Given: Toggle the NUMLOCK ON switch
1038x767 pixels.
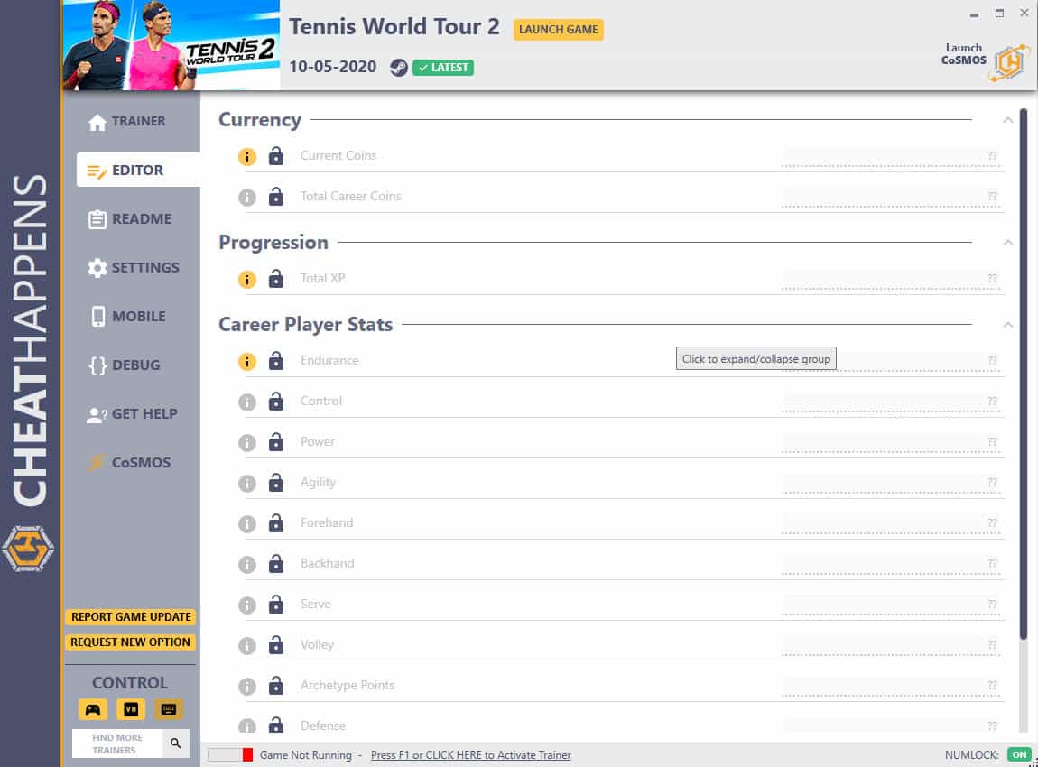Looking at the screenshot, I should [1019, 755].
